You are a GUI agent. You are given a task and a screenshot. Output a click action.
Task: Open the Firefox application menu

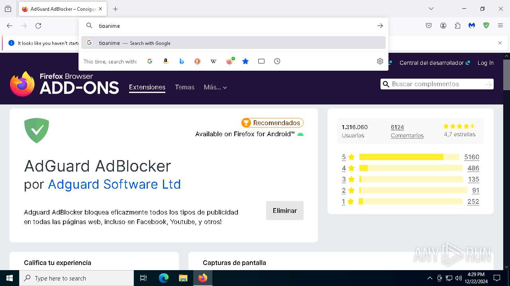[x=500, y=26]
